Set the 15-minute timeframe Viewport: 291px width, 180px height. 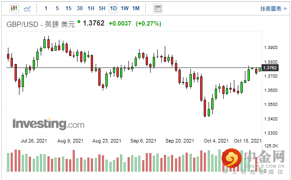point(68,8)
